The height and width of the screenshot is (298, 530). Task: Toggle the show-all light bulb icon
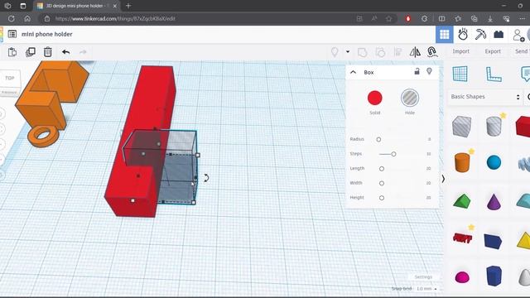point(335,52)
